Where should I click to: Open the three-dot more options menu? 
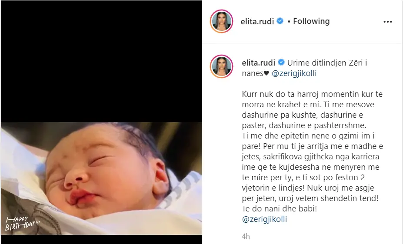[388, 22]
